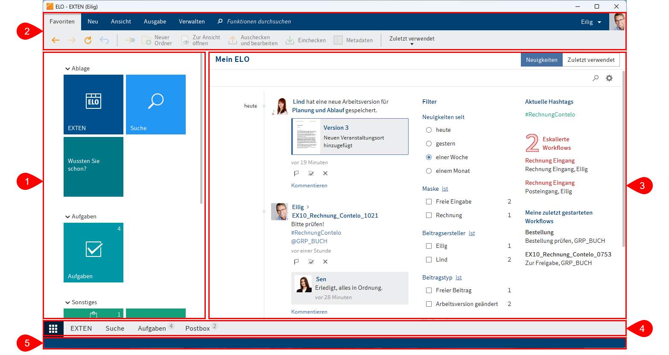
Task: Click the search magnifier in Mein ELO
Action: (596, 78)
